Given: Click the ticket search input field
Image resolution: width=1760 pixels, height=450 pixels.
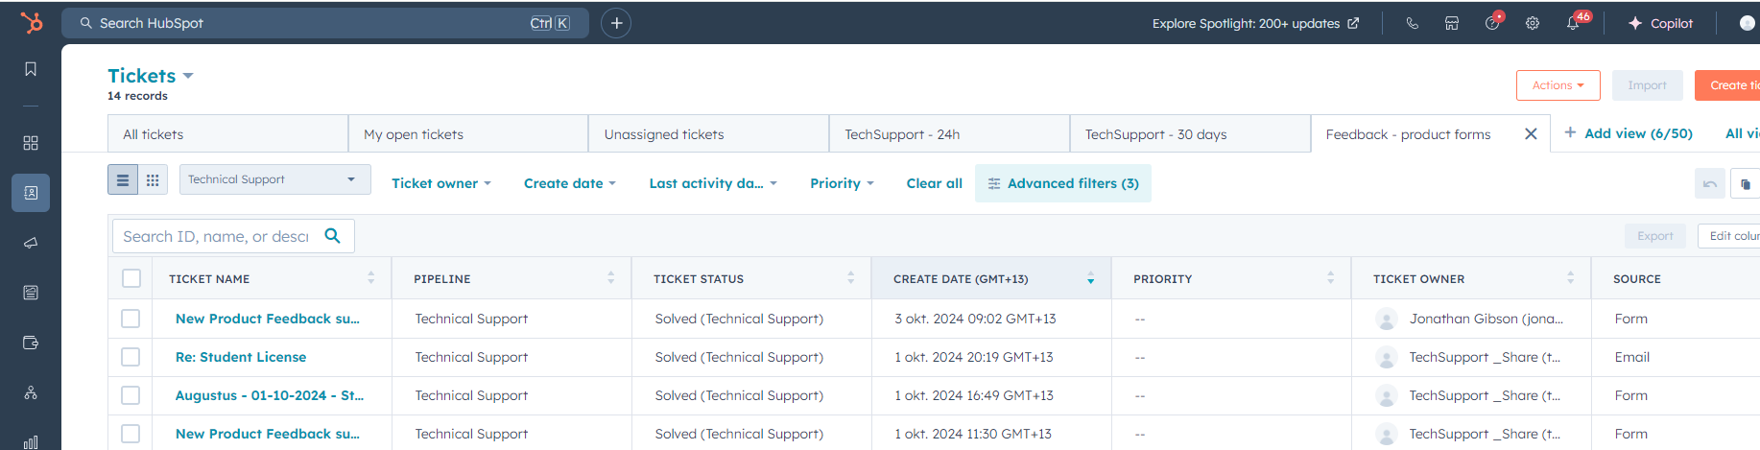Looking at the screenshot, I should [217, 236].
